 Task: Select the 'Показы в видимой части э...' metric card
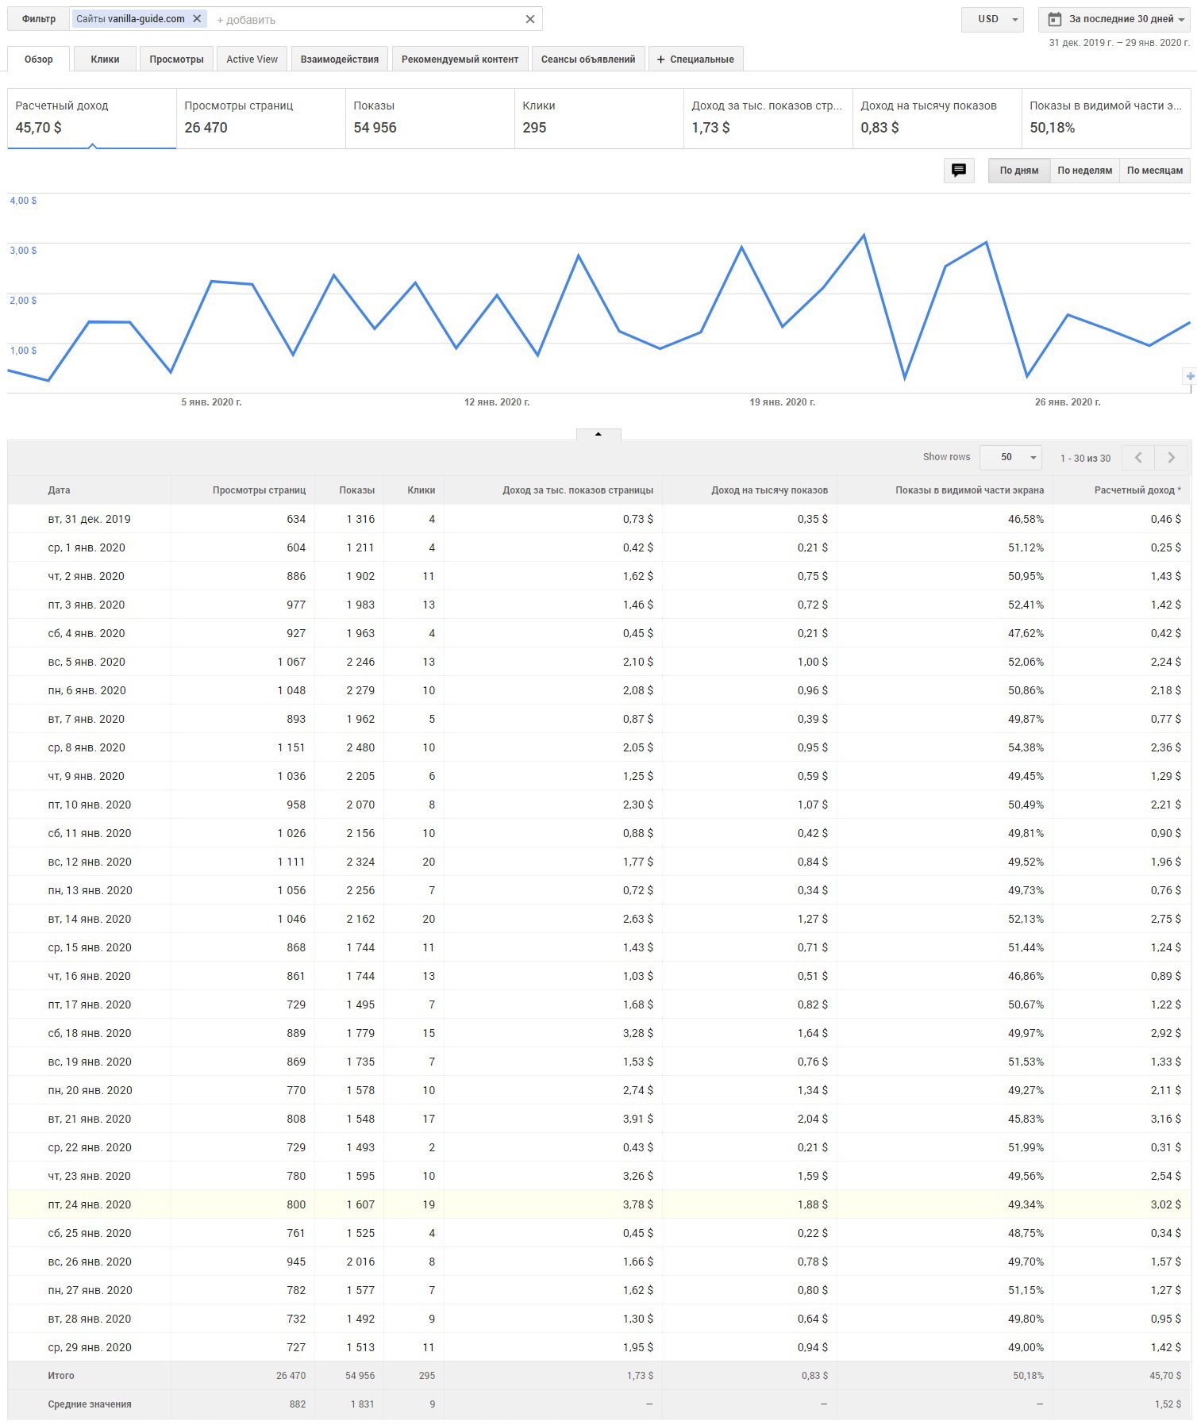[1107, 118]
